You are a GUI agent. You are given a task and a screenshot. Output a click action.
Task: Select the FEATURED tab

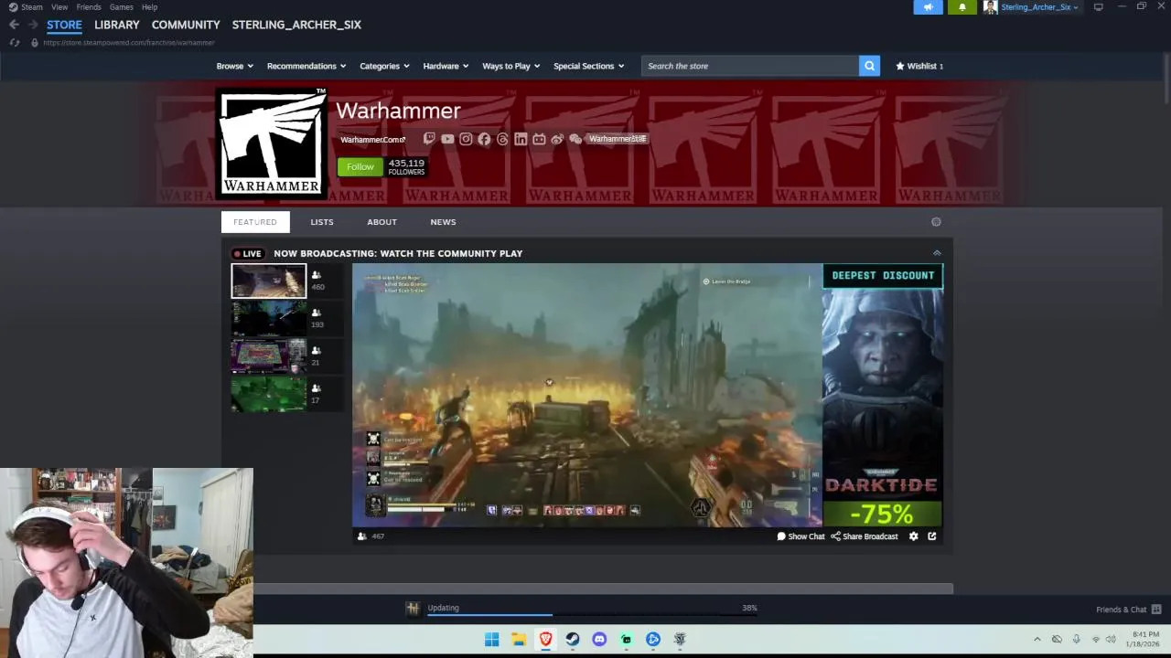(x=255, y=222)
